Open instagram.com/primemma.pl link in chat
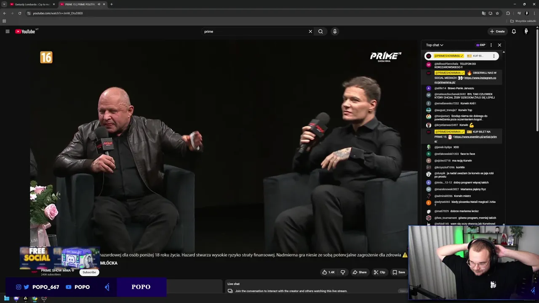 [465, 80]
